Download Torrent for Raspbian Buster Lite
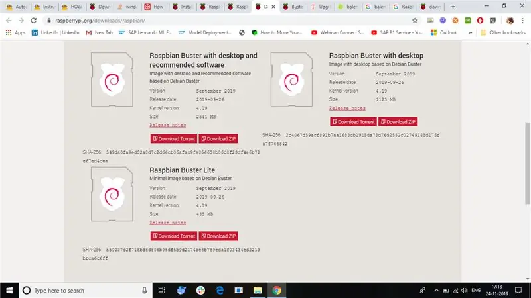Image resolution: width=531 pixels, height=298 pixels. coord(174,236)
